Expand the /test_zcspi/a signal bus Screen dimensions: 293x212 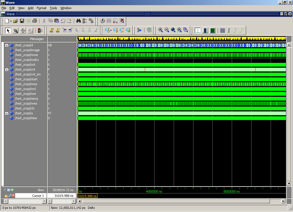coord(7,113)
